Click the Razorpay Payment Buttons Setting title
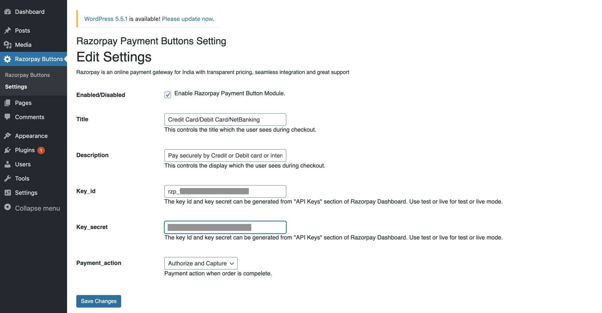Screen dimensions: 602x313 [151, 41]
